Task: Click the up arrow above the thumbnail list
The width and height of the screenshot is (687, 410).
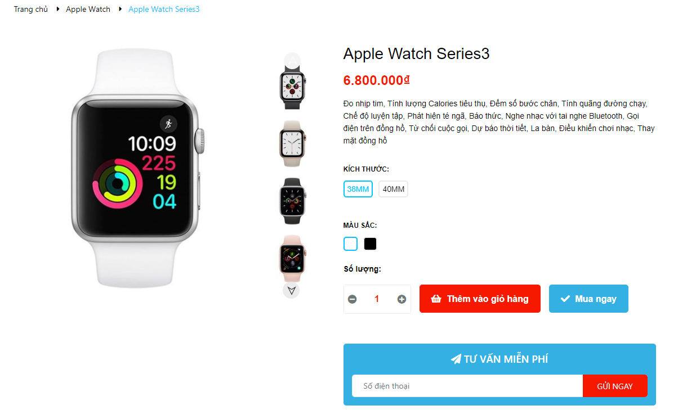Action: (x=292, y=60)
